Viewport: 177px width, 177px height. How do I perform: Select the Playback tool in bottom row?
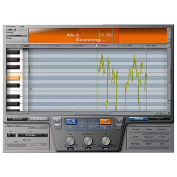coord(105,128)
